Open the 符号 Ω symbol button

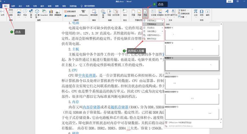(x=202, y=13)
